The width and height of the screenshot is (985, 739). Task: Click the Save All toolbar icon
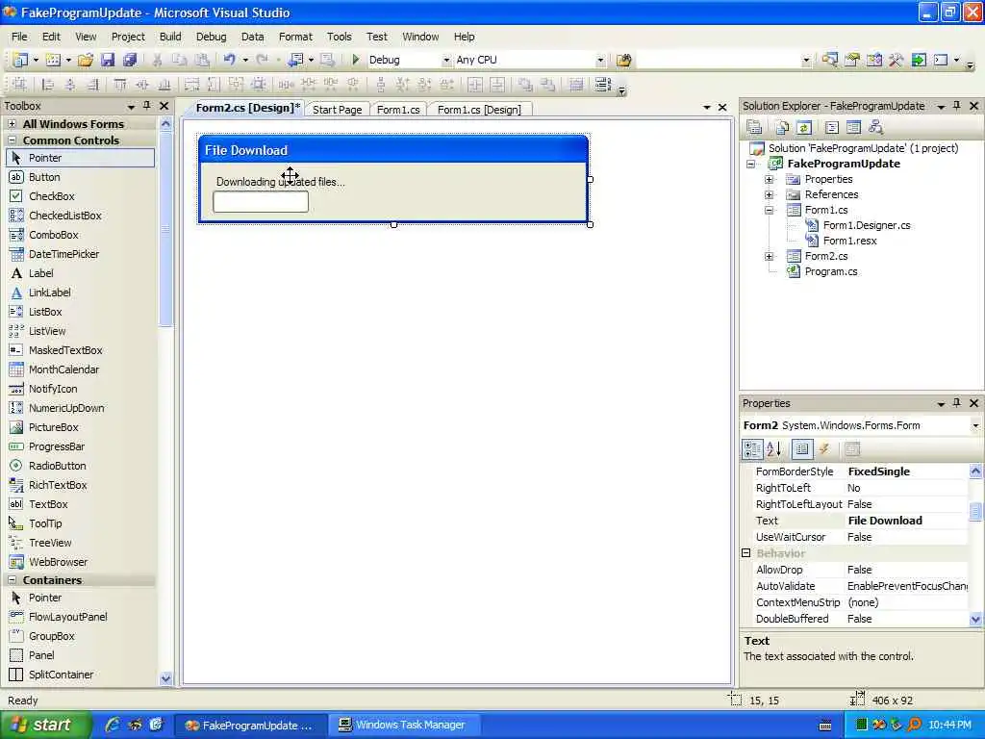click(x=130, y=60)
